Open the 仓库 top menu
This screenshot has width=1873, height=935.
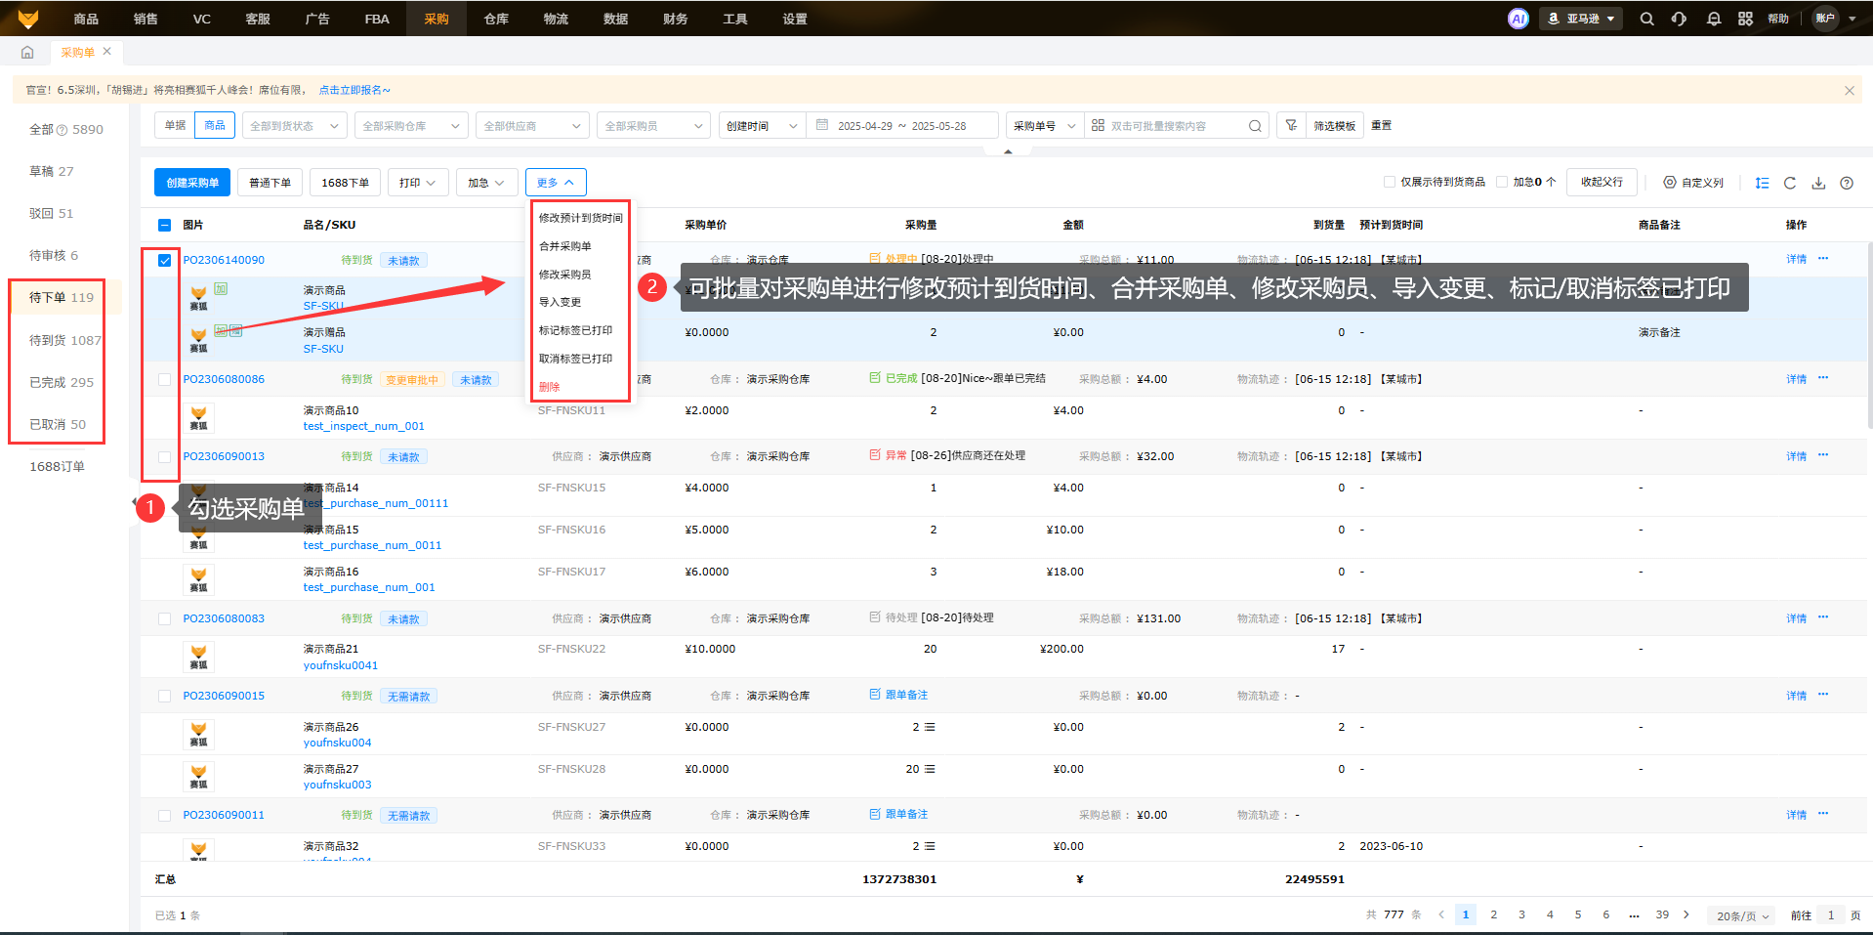pos(496,19)
